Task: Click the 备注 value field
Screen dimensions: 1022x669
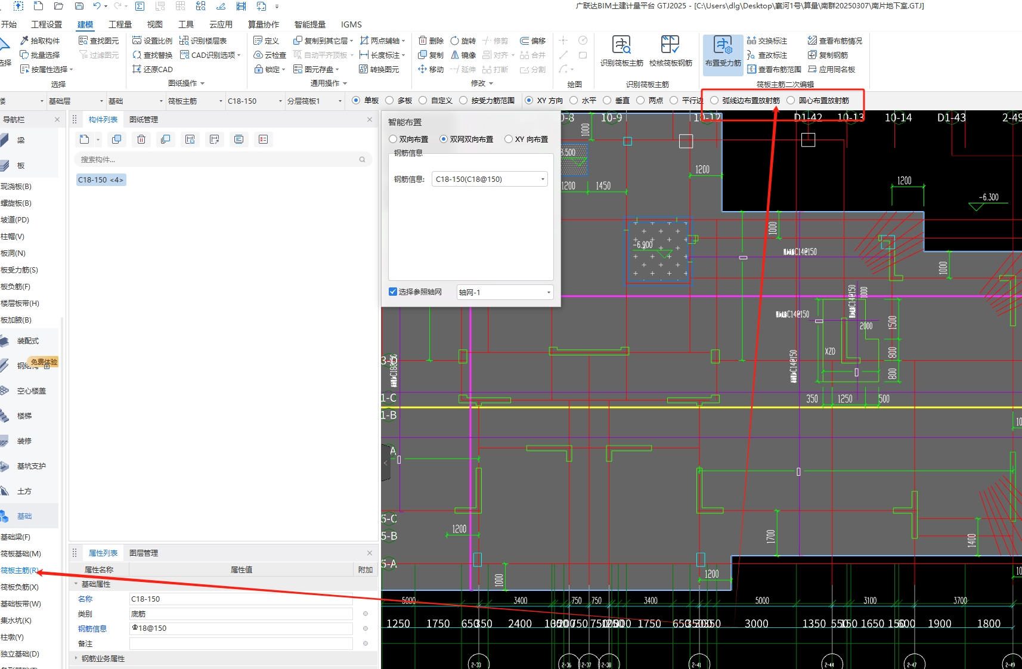Action: pyautogui.click(x=241, y=643)
